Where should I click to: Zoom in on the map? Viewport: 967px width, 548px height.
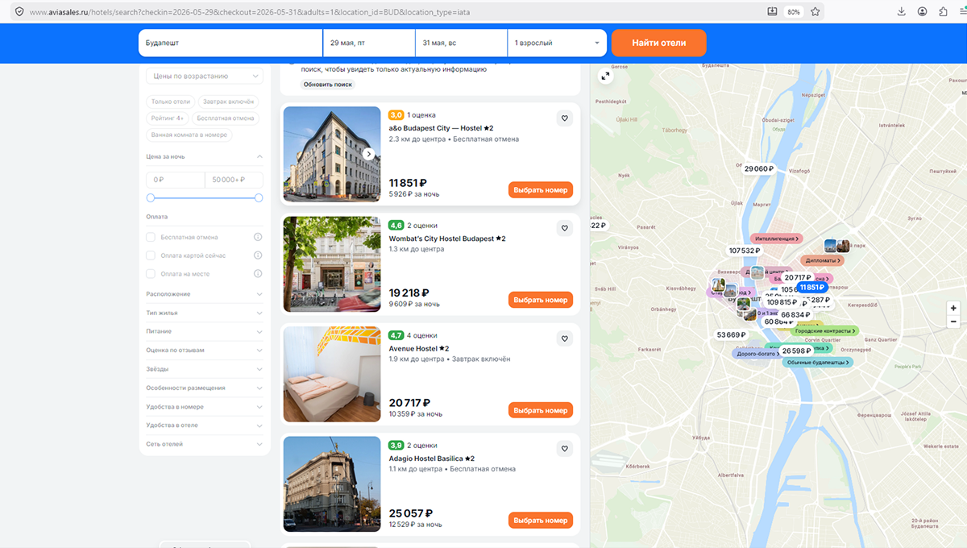(954, 308)
